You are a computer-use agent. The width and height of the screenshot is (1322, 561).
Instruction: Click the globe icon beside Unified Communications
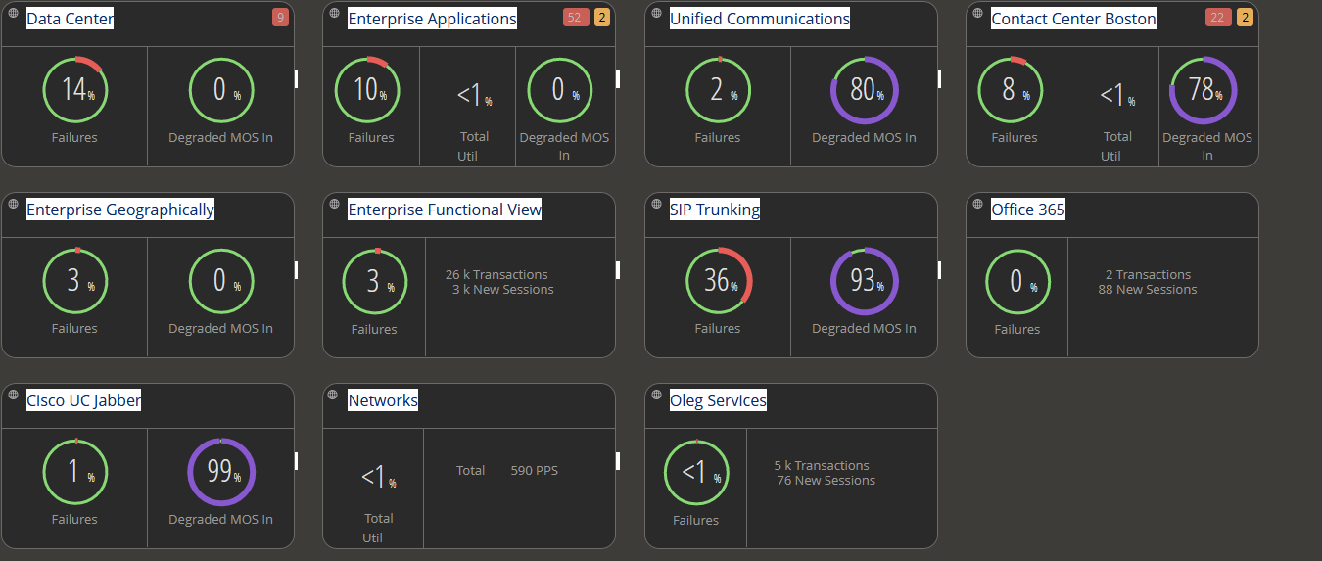(657, 14)
